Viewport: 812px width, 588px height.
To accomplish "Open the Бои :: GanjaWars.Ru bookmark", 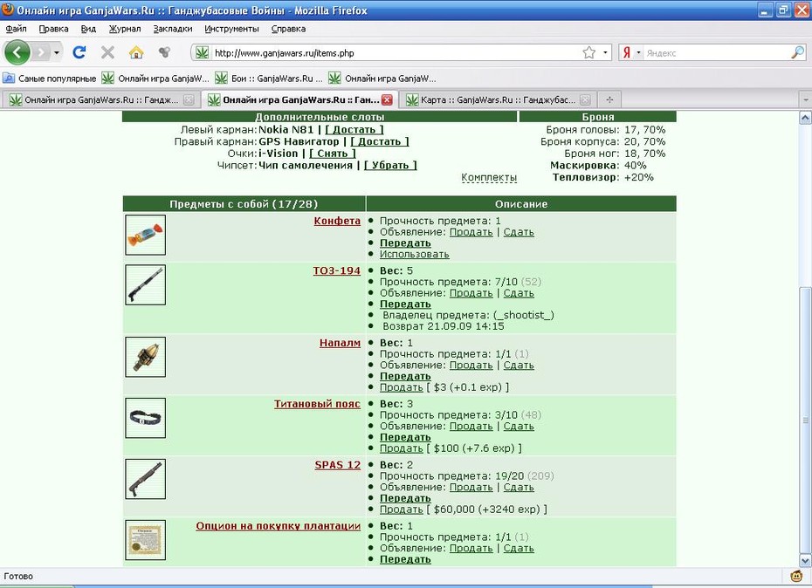I will 269,79.
